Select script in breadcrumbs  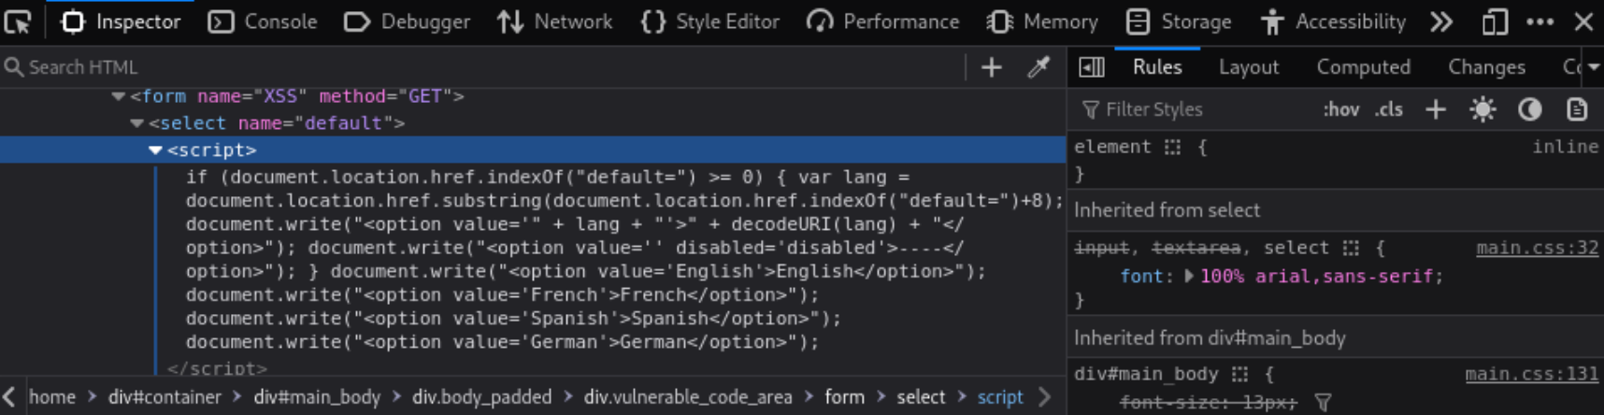(1000, 397)
